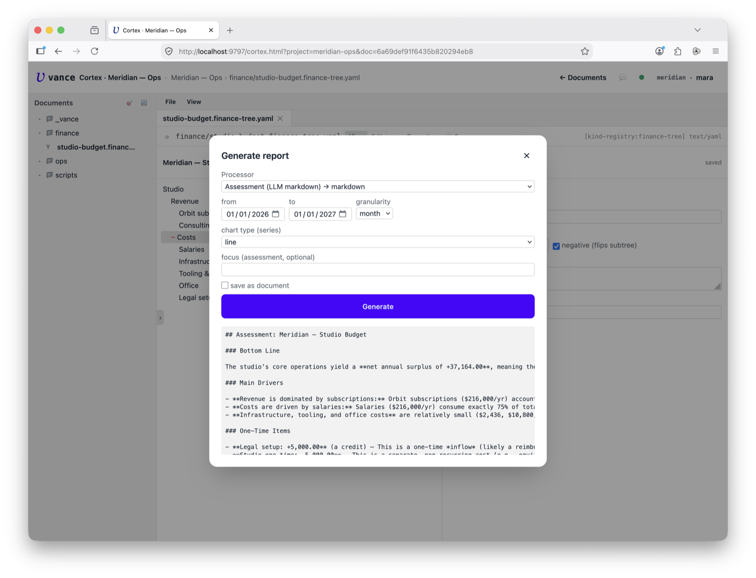The height and width of the screenshot is (578, 756).
Task: Open the site shield info icon
Action: point(169,51)
